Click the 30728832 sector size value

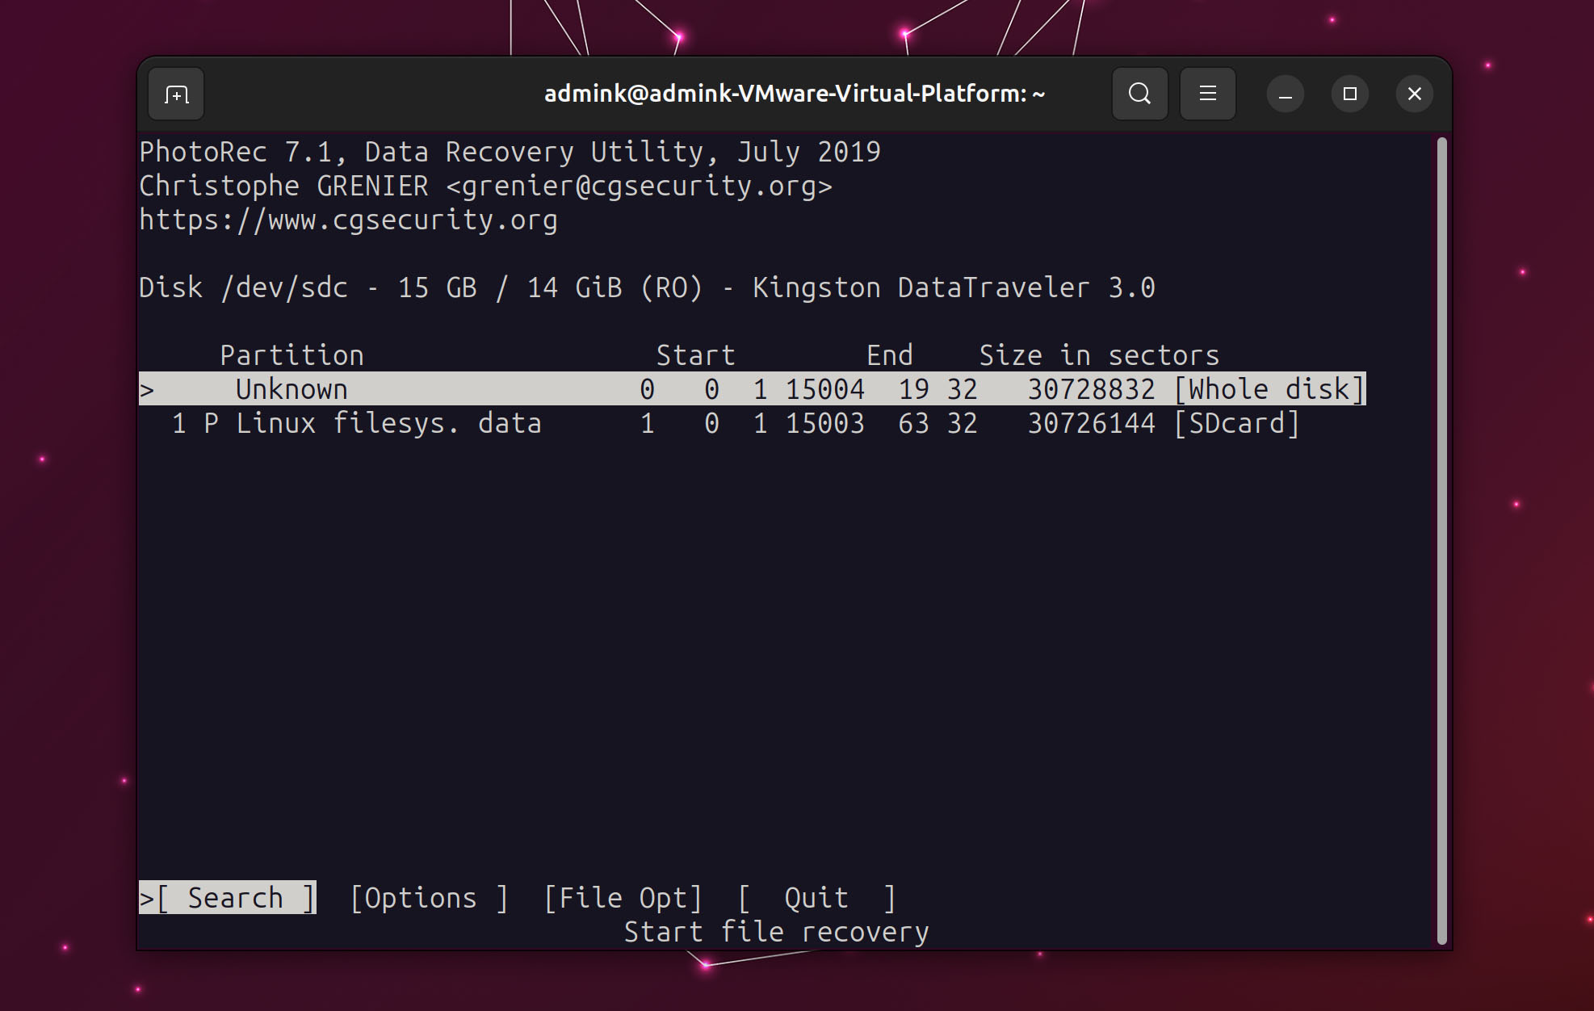click(x=1091, y=389)
